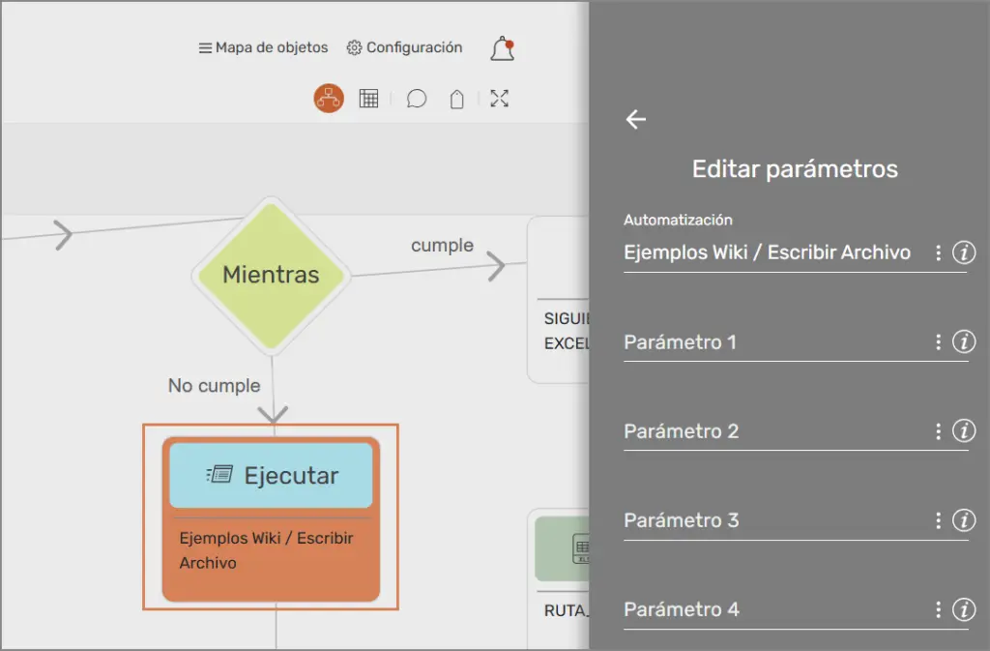Open three-dot options for Parámetro 2
The image size is (990, 651).
(x=938, y=431)
